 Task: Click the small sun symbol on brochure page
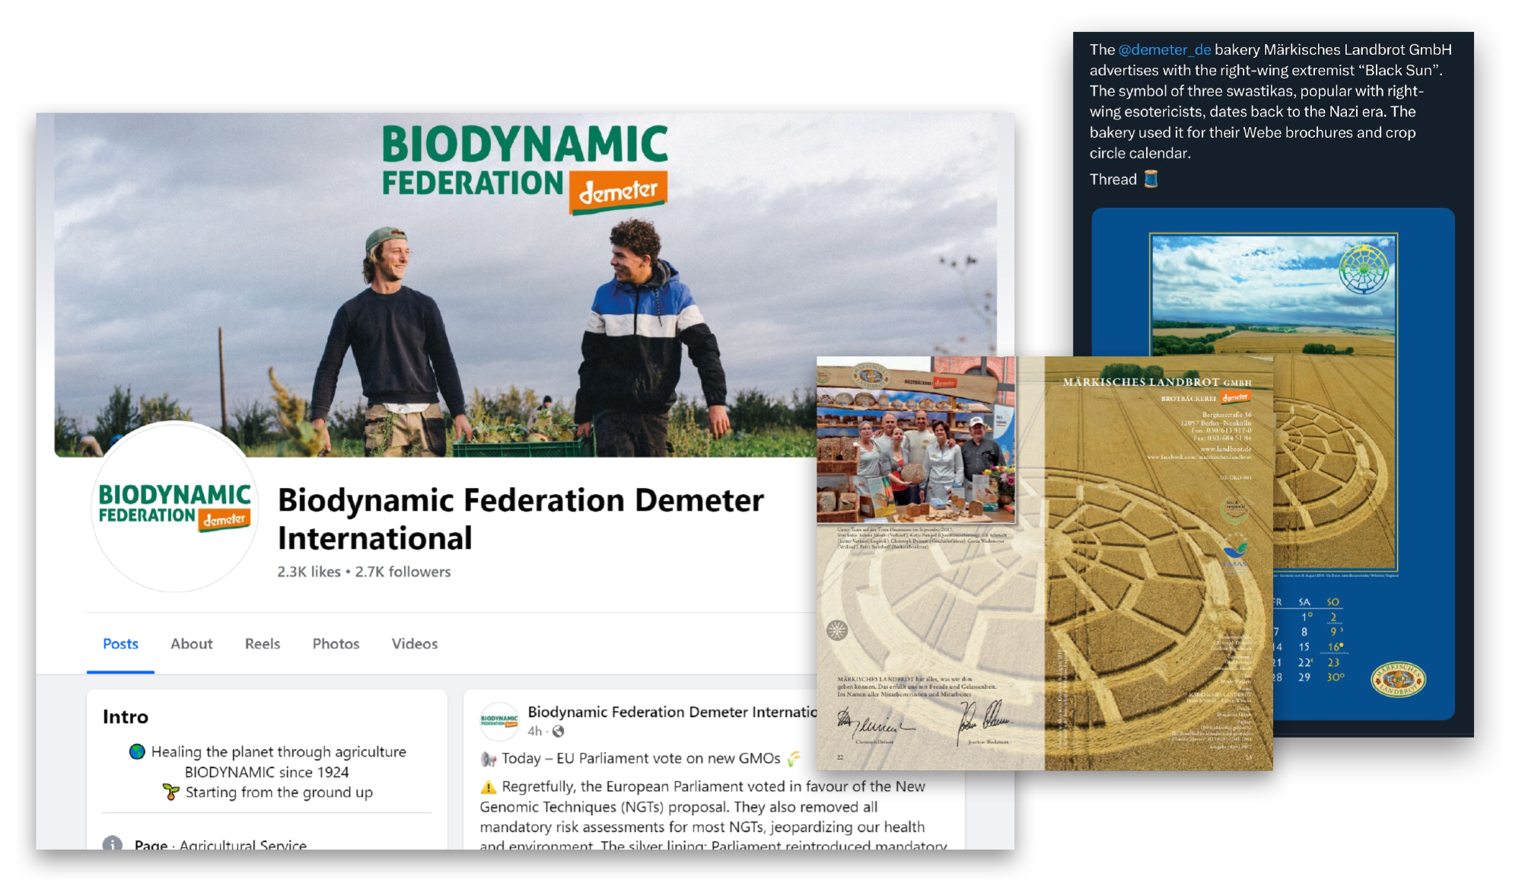(x=837, y=630)
